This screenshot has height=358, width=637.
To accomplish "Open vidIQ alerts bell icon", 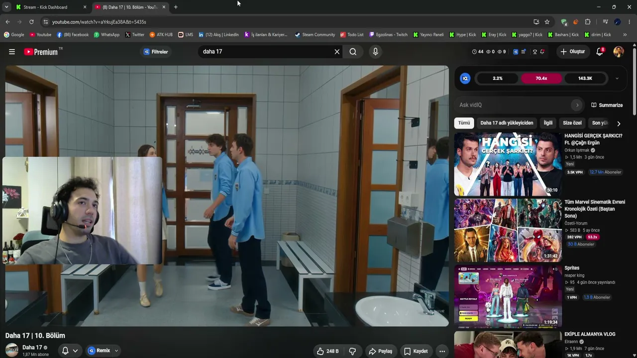I will [542, 52].
